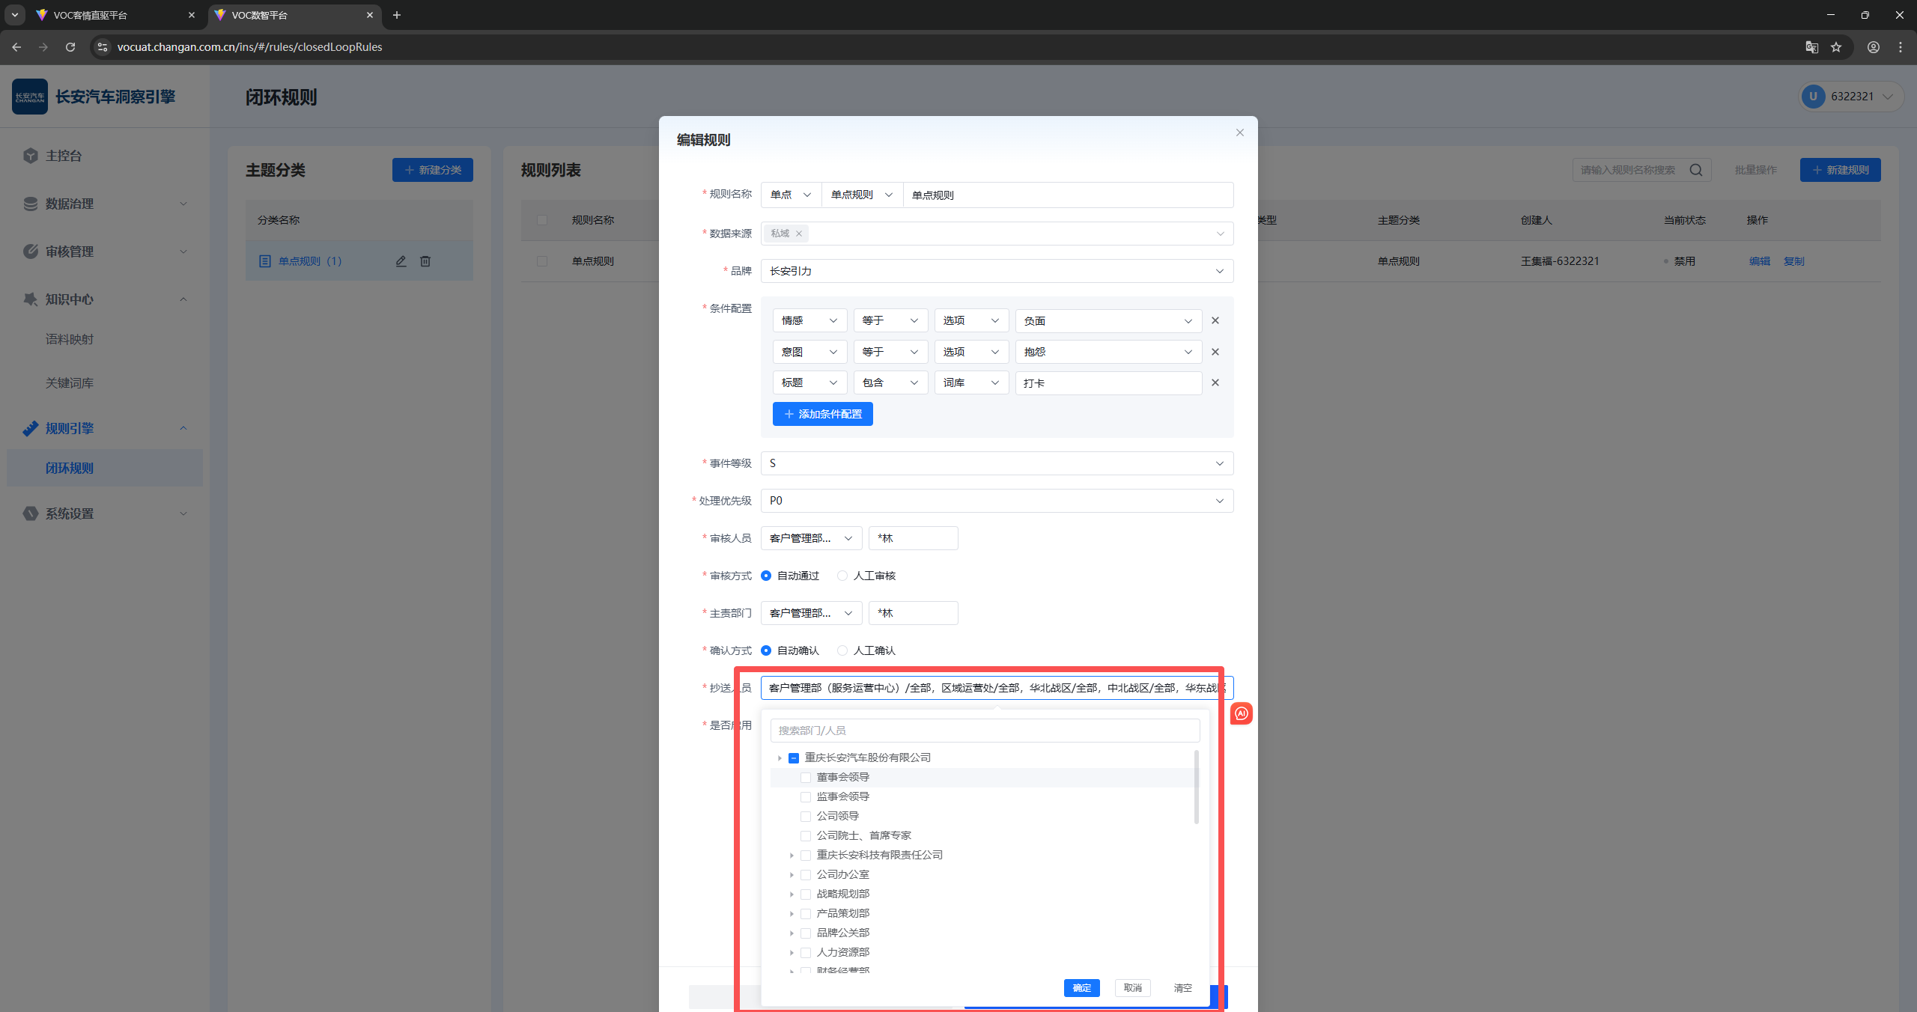Viewport: 1917px width, 1012px height.
Task: Close the 编辑规则 dialog with X icon
Action: tap(1239, 132)
